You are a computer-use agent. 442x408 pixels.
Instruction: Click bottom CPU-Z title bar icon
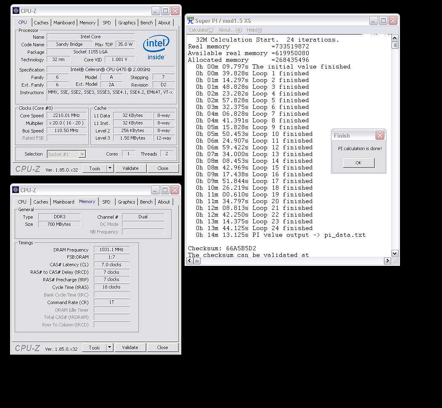[16, 190]
